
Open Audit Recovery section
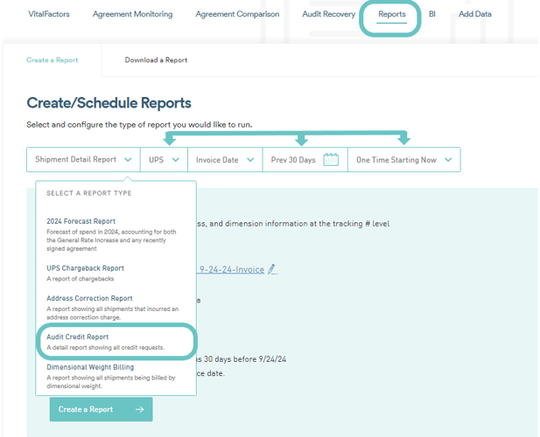pyautogui.click(x=328, y=14)
